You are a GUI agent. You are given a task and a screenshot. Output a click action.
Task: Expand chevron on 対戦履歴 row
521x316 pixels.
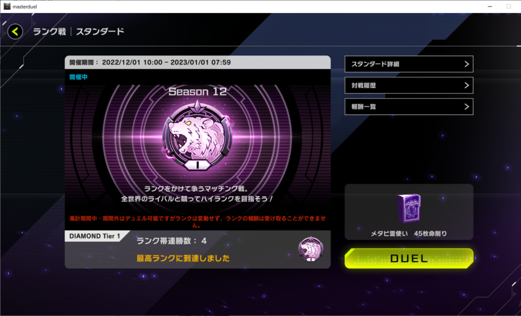pos(466,85)
